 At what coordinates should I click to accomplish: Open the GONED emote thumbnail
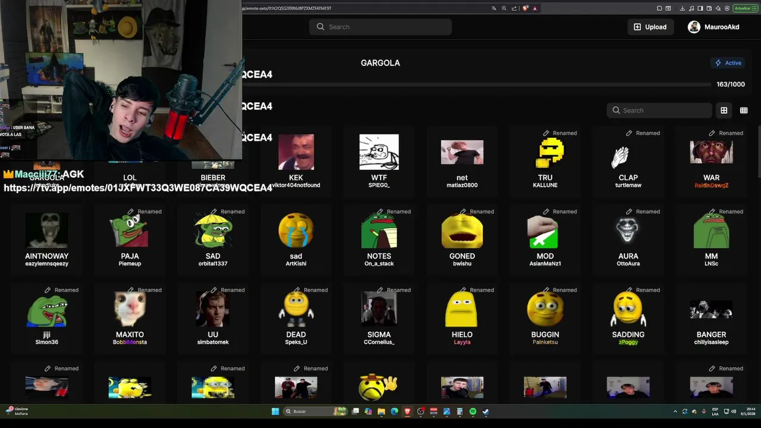point(462,231)
